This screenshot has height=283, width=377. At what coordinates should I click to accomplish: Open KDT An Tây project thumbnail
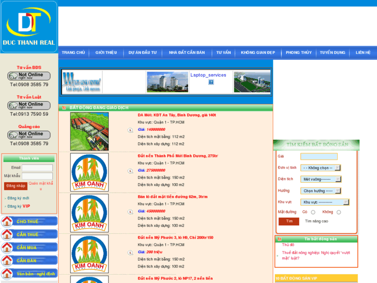(x=89, y=131)
